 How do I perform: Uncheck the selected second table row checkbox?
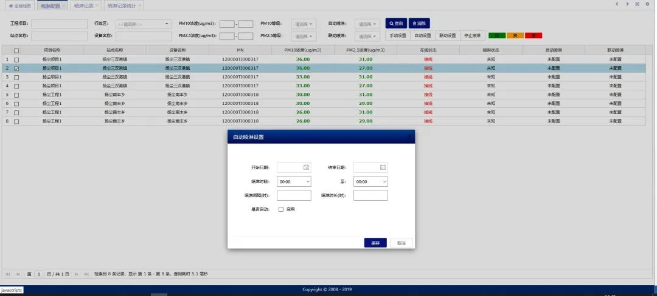(x=16, y=69)
